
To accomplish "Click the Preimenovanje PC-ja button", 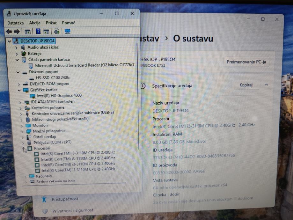I will (x=246, y=62).
